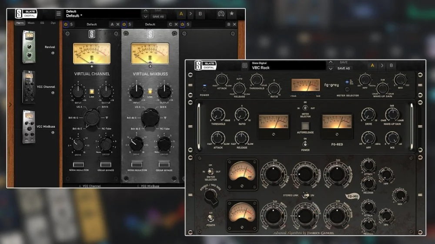
Task: Select preset slot B in the Default rack
Action: tap(200, 13)
